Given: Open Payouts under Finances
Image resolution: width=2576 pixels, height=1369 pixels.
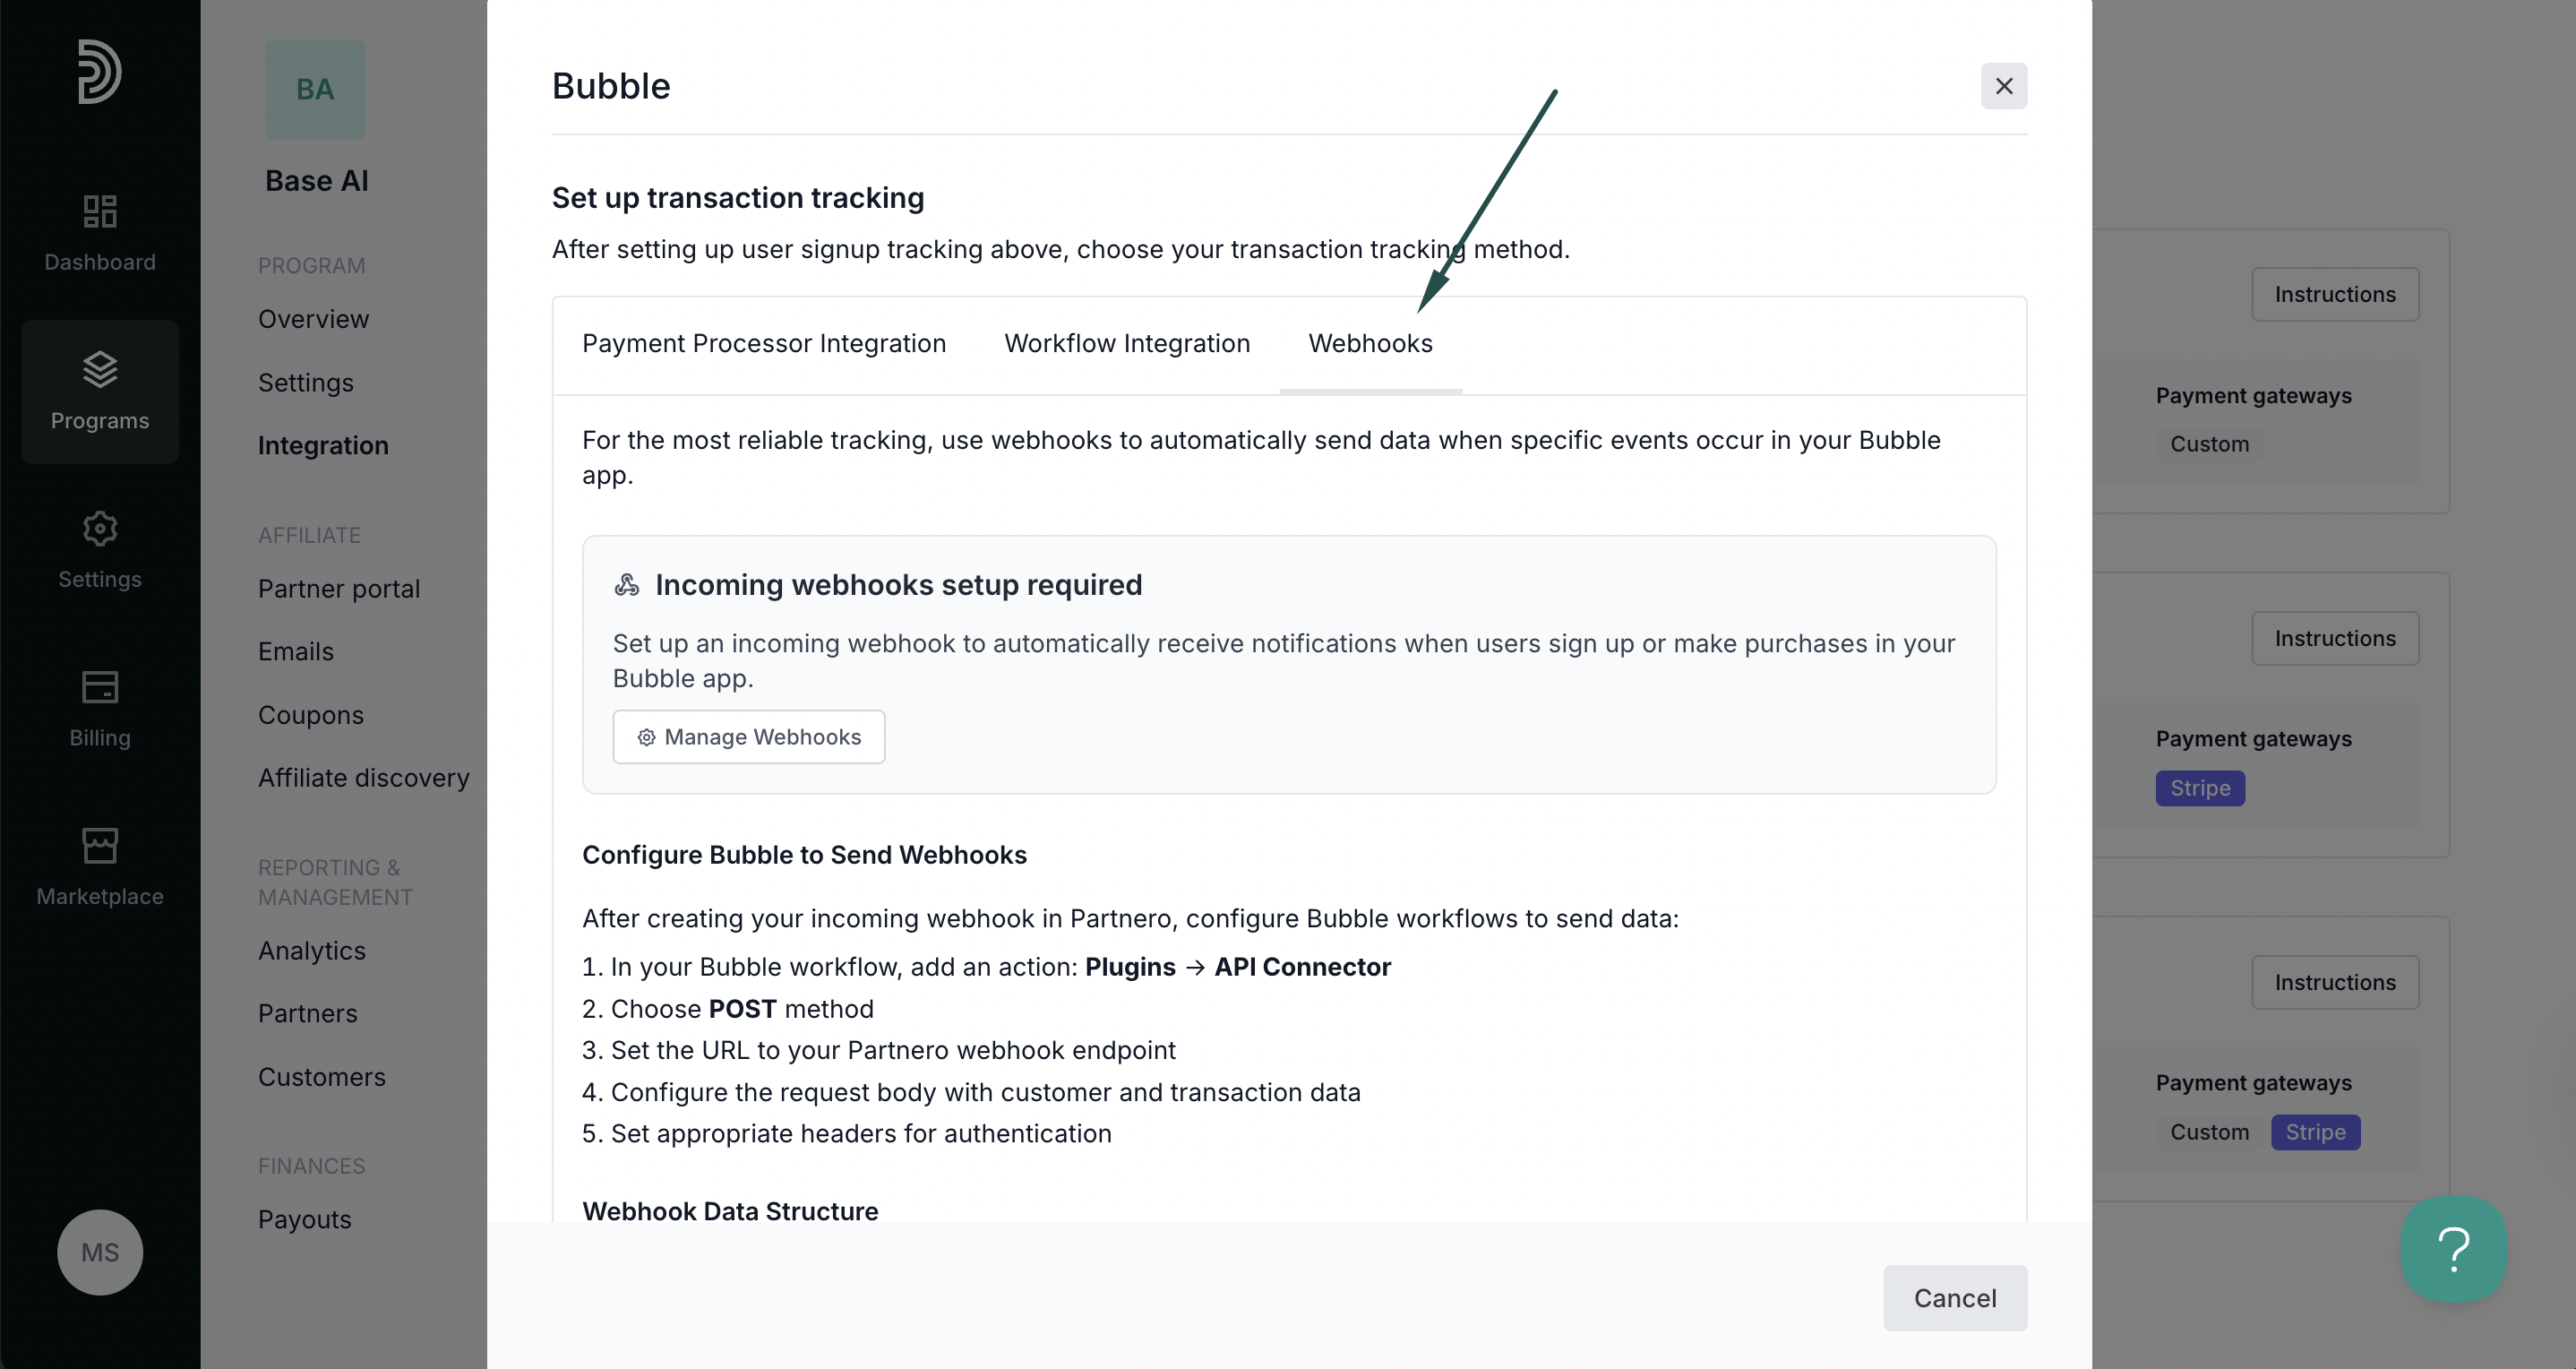Looking at the screenshot, I should point(305,1219).
